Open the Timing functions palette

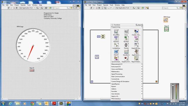click(126, 45)
